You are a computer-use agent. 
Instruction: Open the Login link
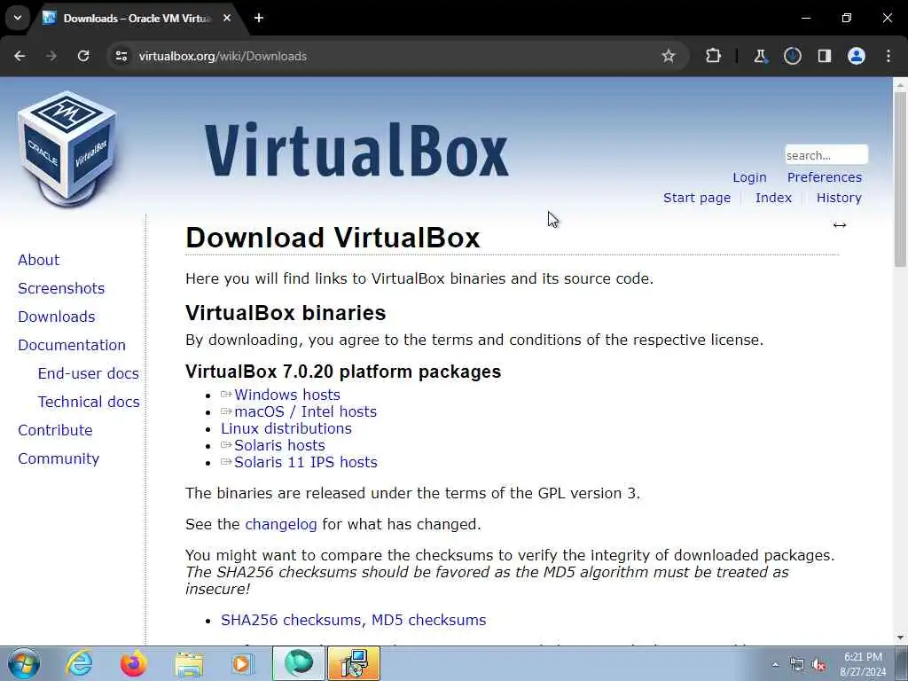[x=749, y=177]
